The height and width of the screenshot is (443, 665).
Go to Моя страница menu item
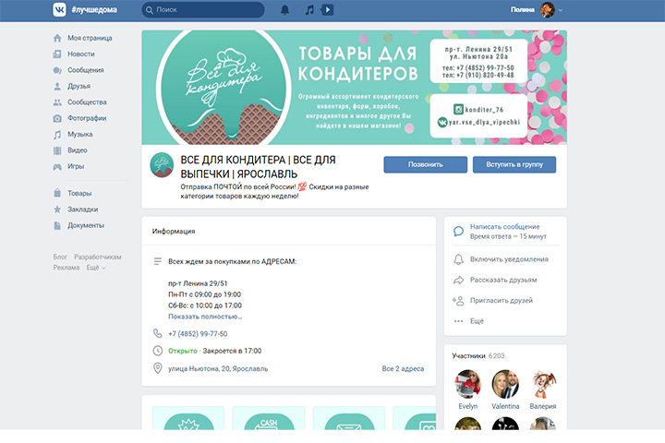pyautogui.click(x=90, y=38)
